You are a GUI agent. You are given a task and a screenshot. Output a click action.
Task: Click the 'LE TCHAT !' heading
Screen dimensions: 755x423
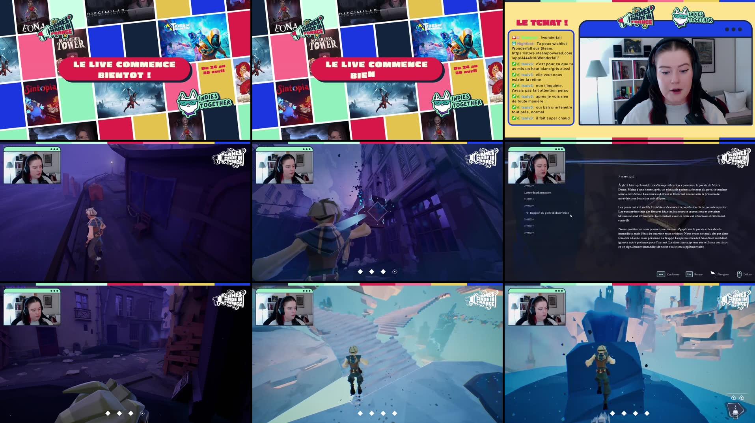[542, 23]
